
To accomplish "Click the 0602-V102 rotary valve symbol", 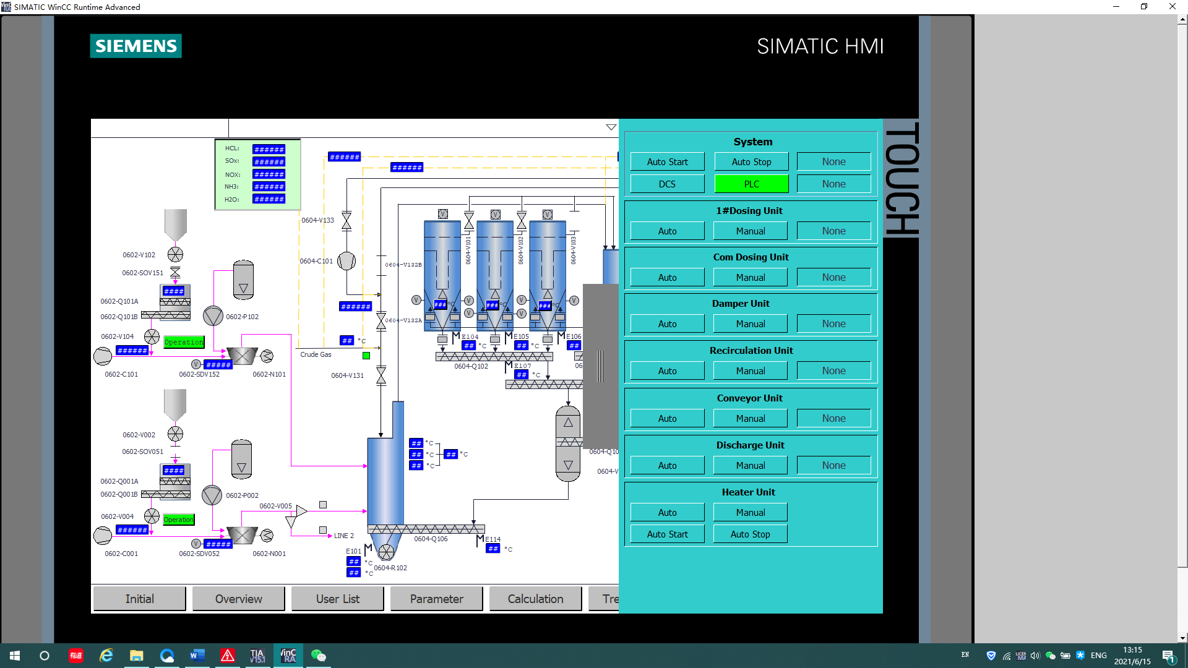I will 176,254.
